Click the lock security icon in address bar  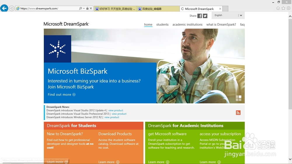click(87, 8)
